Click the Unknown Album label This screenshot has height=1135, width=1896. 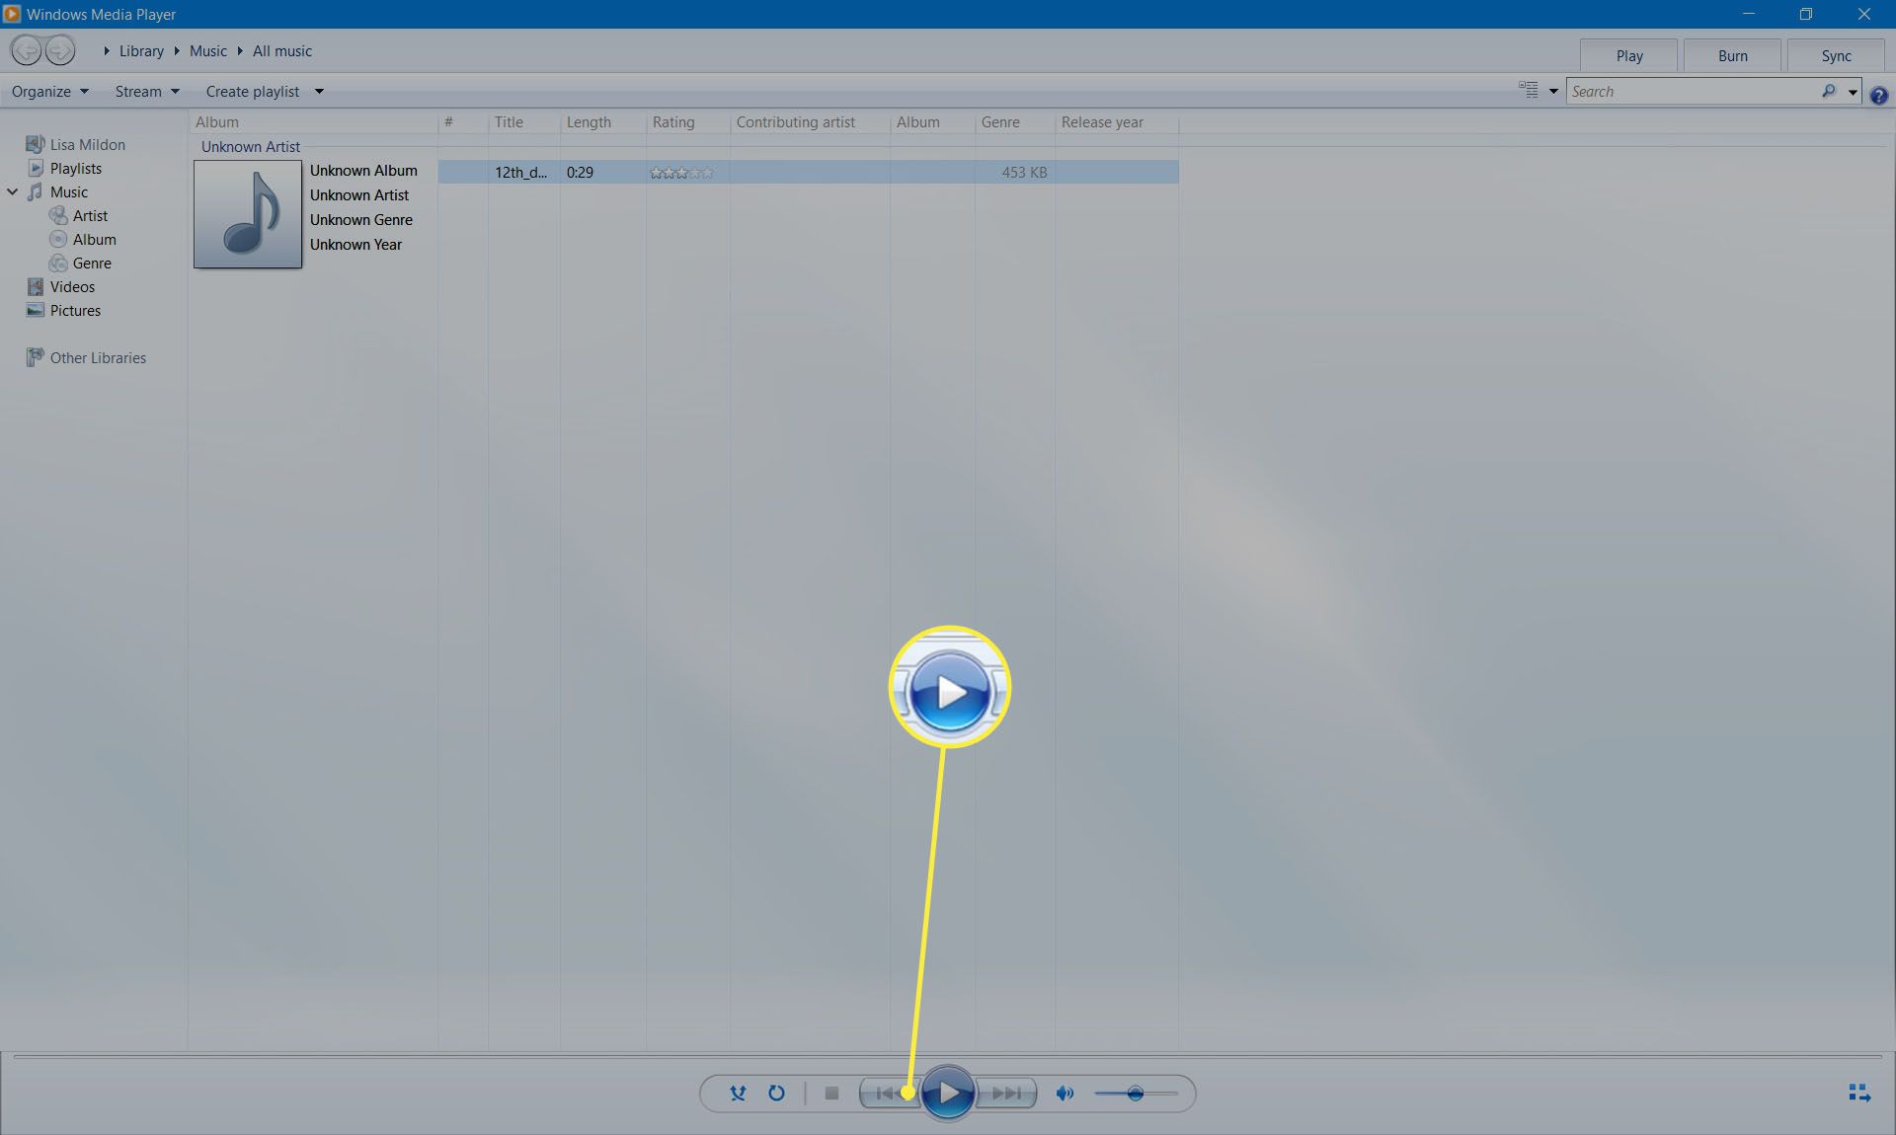tap(363, 171)
